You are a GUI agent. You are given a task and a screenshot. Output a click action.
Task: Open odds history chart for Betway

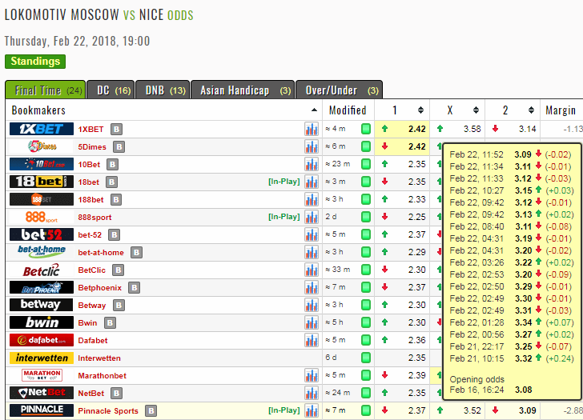(x=312, y=306)
